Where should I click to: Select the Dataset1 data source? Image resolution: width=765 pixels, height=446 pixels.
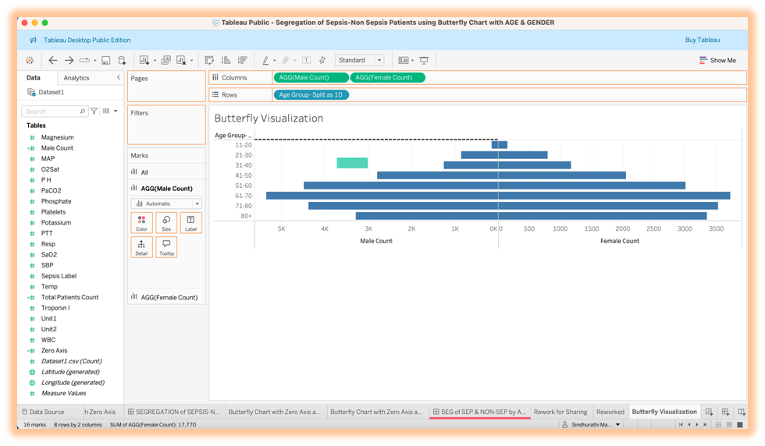46,92
